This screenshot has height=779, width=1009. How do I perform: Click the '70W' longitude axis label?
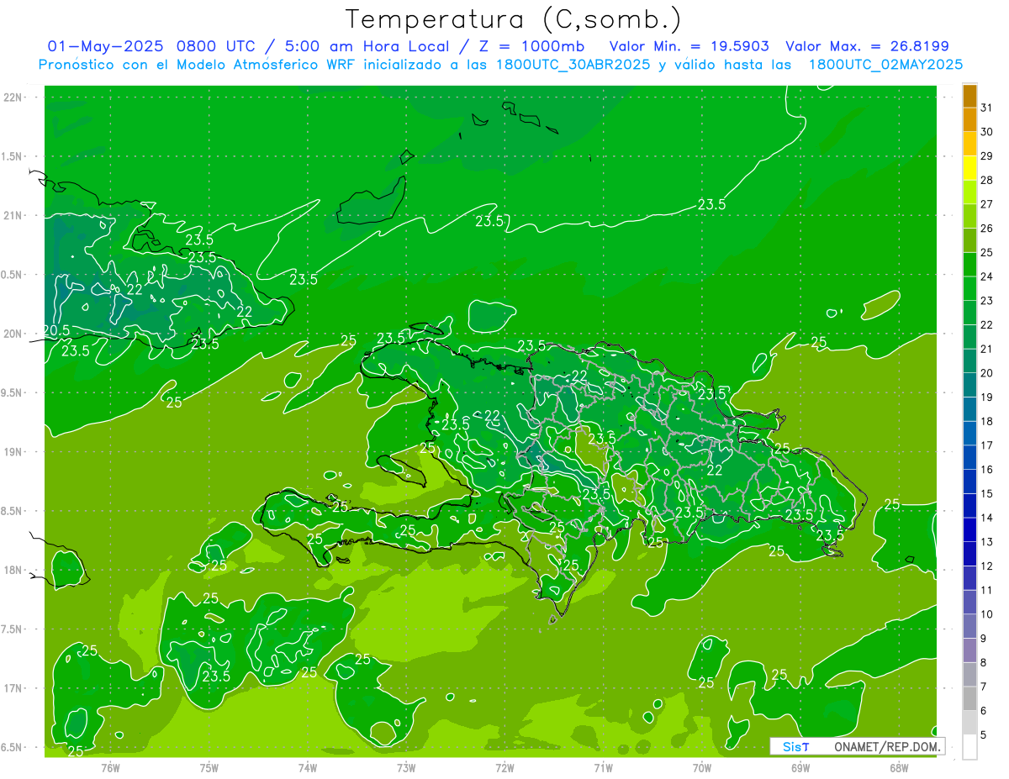tap(702, 767)
